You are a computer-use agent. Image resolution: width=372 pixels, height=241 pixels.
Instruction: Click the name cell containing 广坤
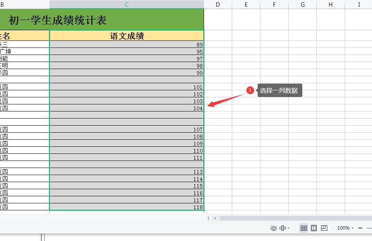[x=25, y=51]
